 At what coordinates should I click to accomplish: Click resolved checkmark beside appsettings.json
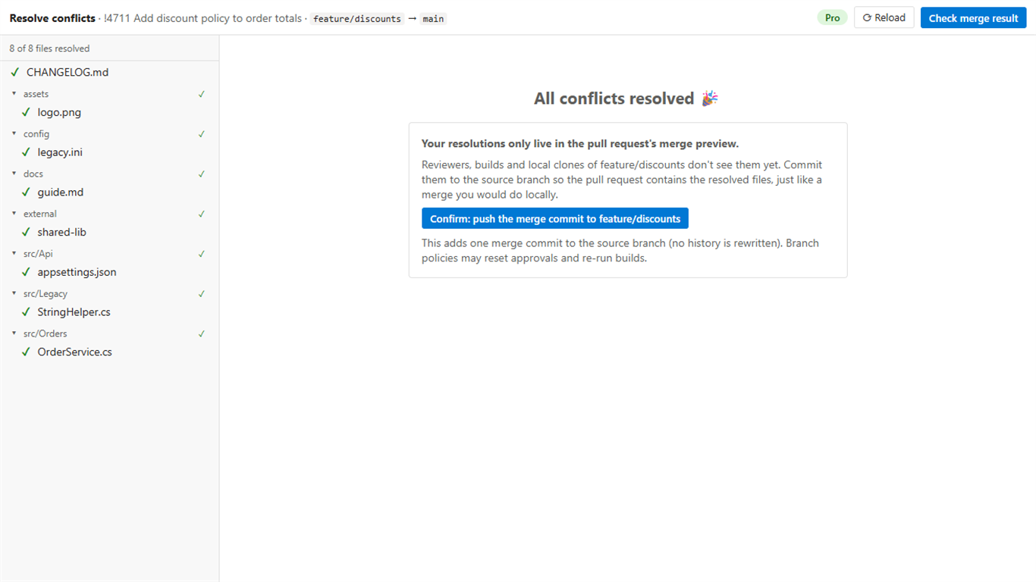click(27, 272)
